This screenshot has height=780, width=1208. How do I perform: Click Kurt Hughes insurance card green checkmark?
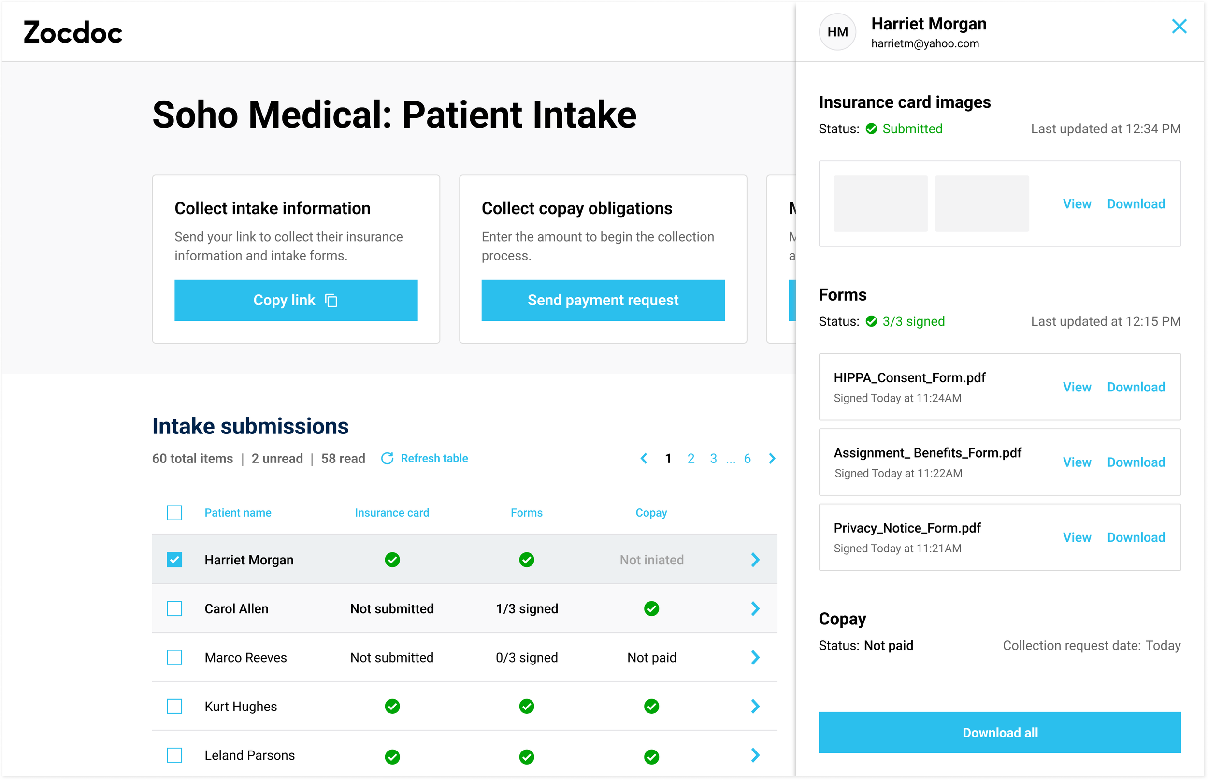pos(392,706)
